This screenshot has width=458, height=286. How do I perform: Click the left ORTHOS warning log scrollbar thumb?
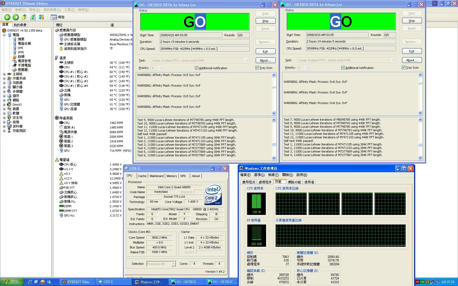pos(274,87)
